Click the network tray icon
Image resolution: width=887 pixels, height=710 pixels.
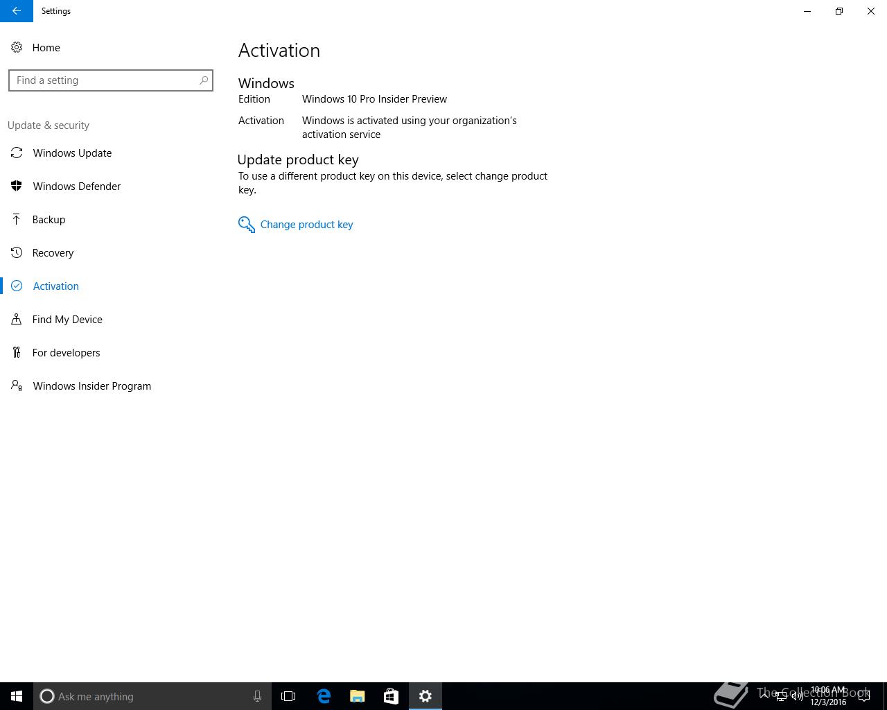(781, 696)
